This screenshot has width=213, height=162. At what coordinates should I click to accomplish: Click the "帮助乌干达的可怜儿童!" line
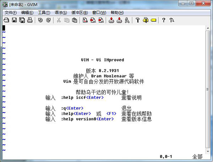click(102, 92)
